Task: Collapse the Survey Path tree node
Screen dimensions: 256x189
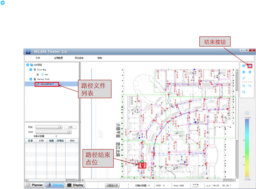Action: [31, 79]
